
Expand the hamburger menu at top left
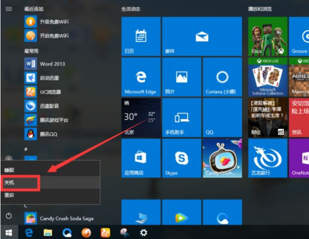[9, 9]
